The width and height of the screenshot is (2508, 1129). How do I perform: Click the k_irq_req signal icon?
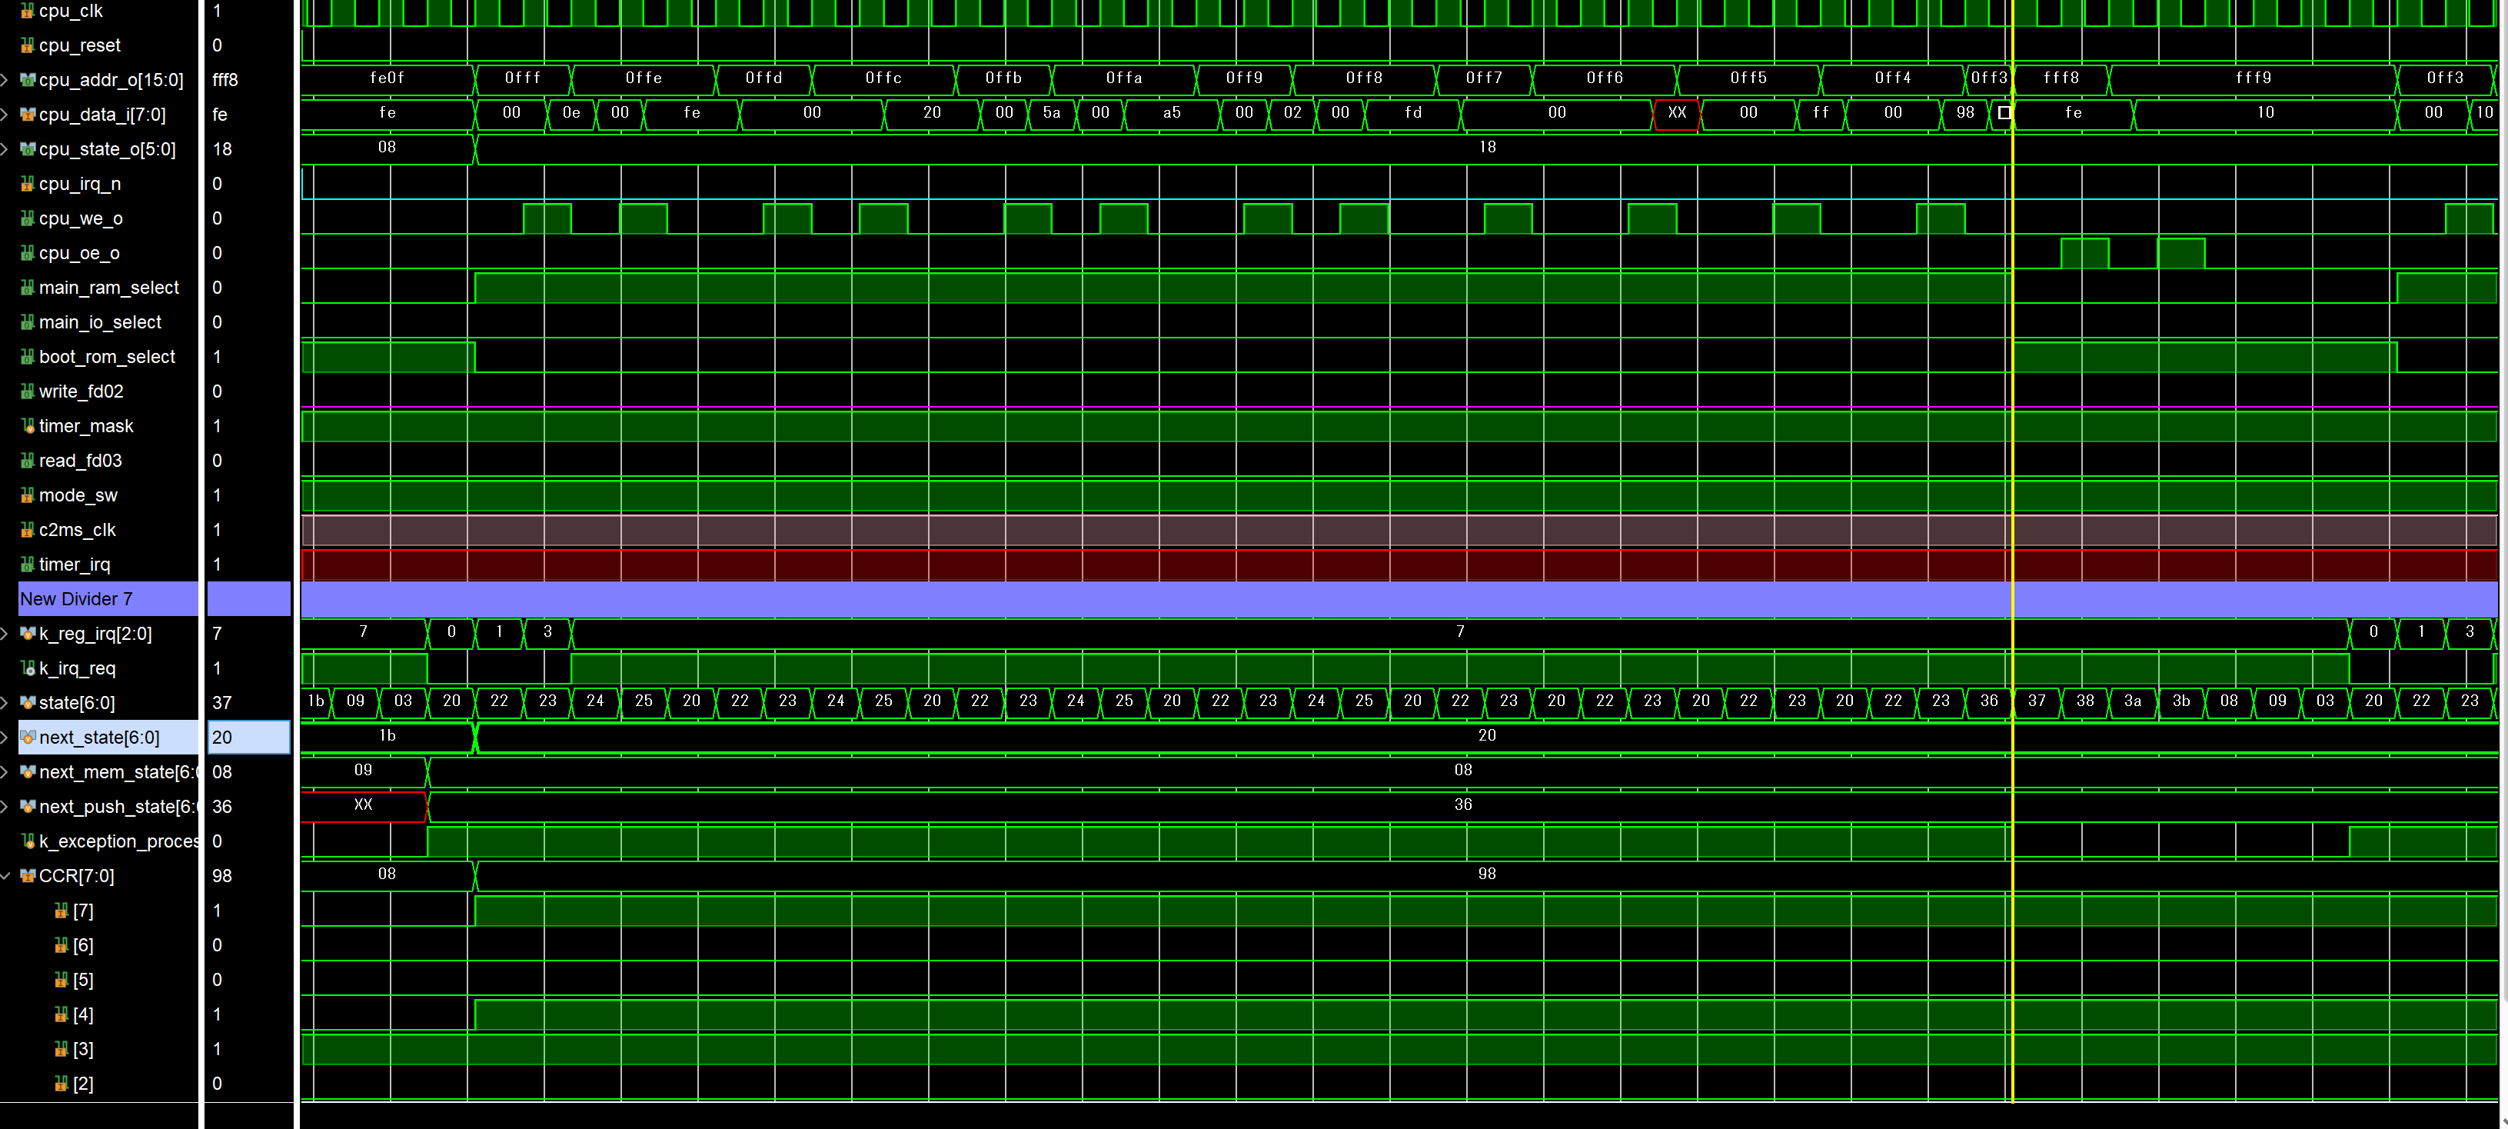click(27, 668)
